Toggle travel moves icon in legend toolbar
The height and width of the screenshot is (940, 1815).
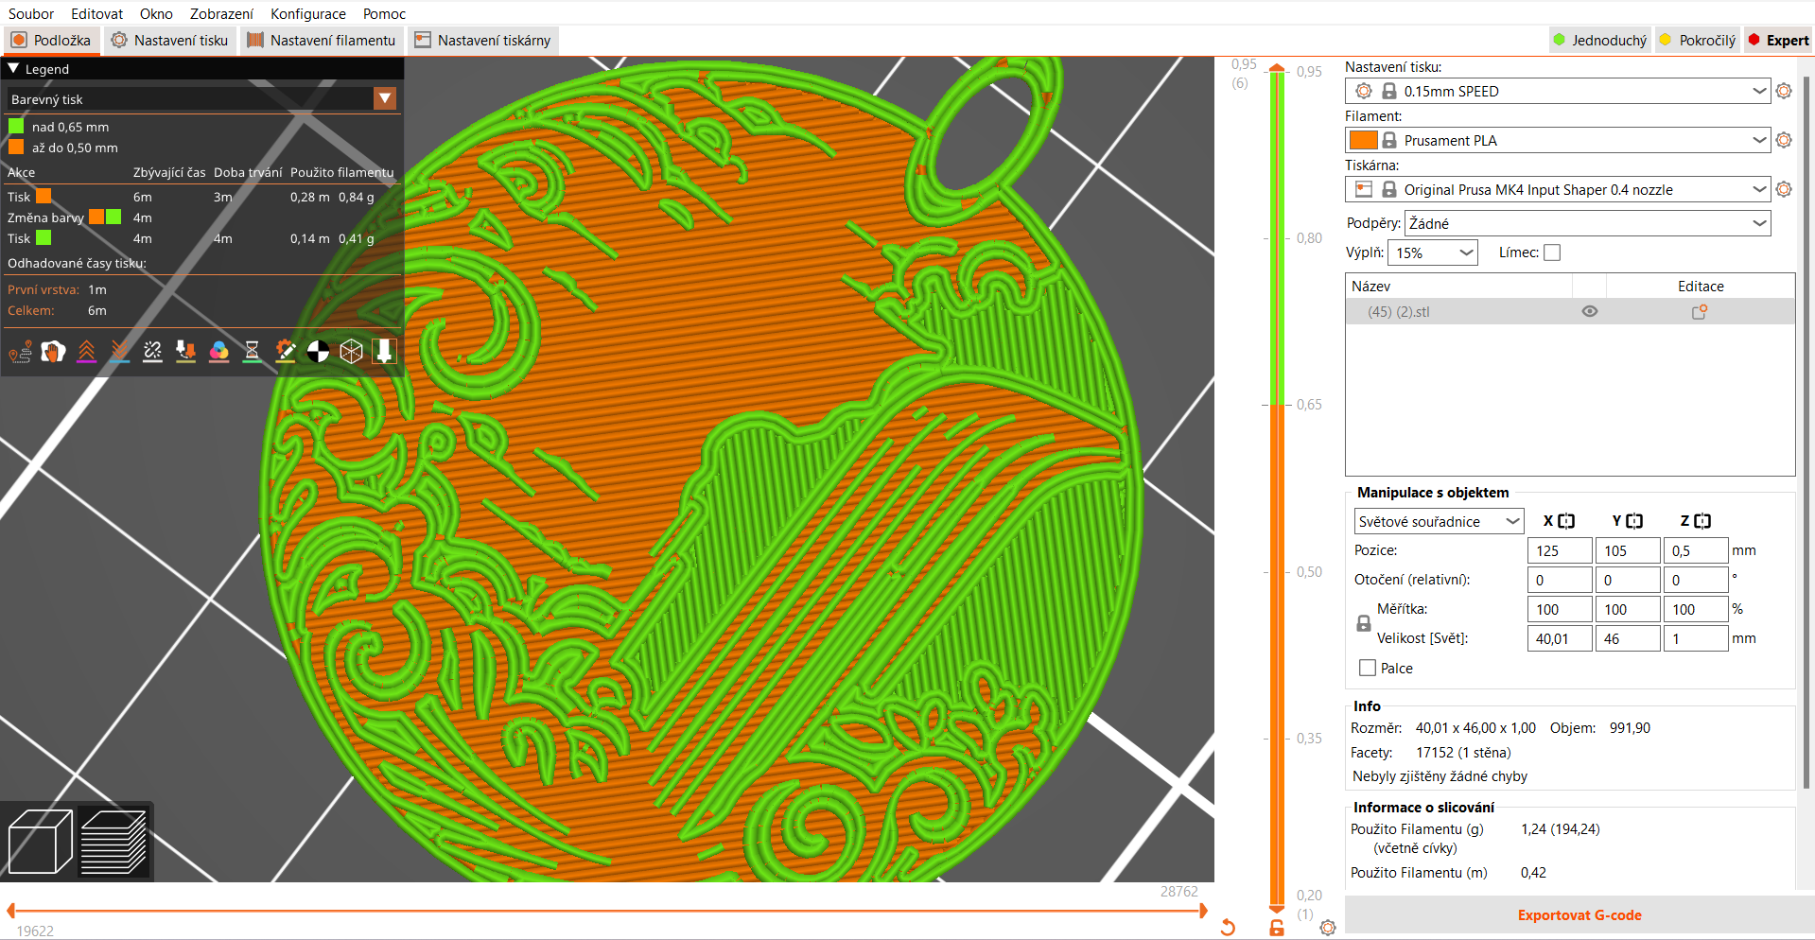click(x=20, y=352)
